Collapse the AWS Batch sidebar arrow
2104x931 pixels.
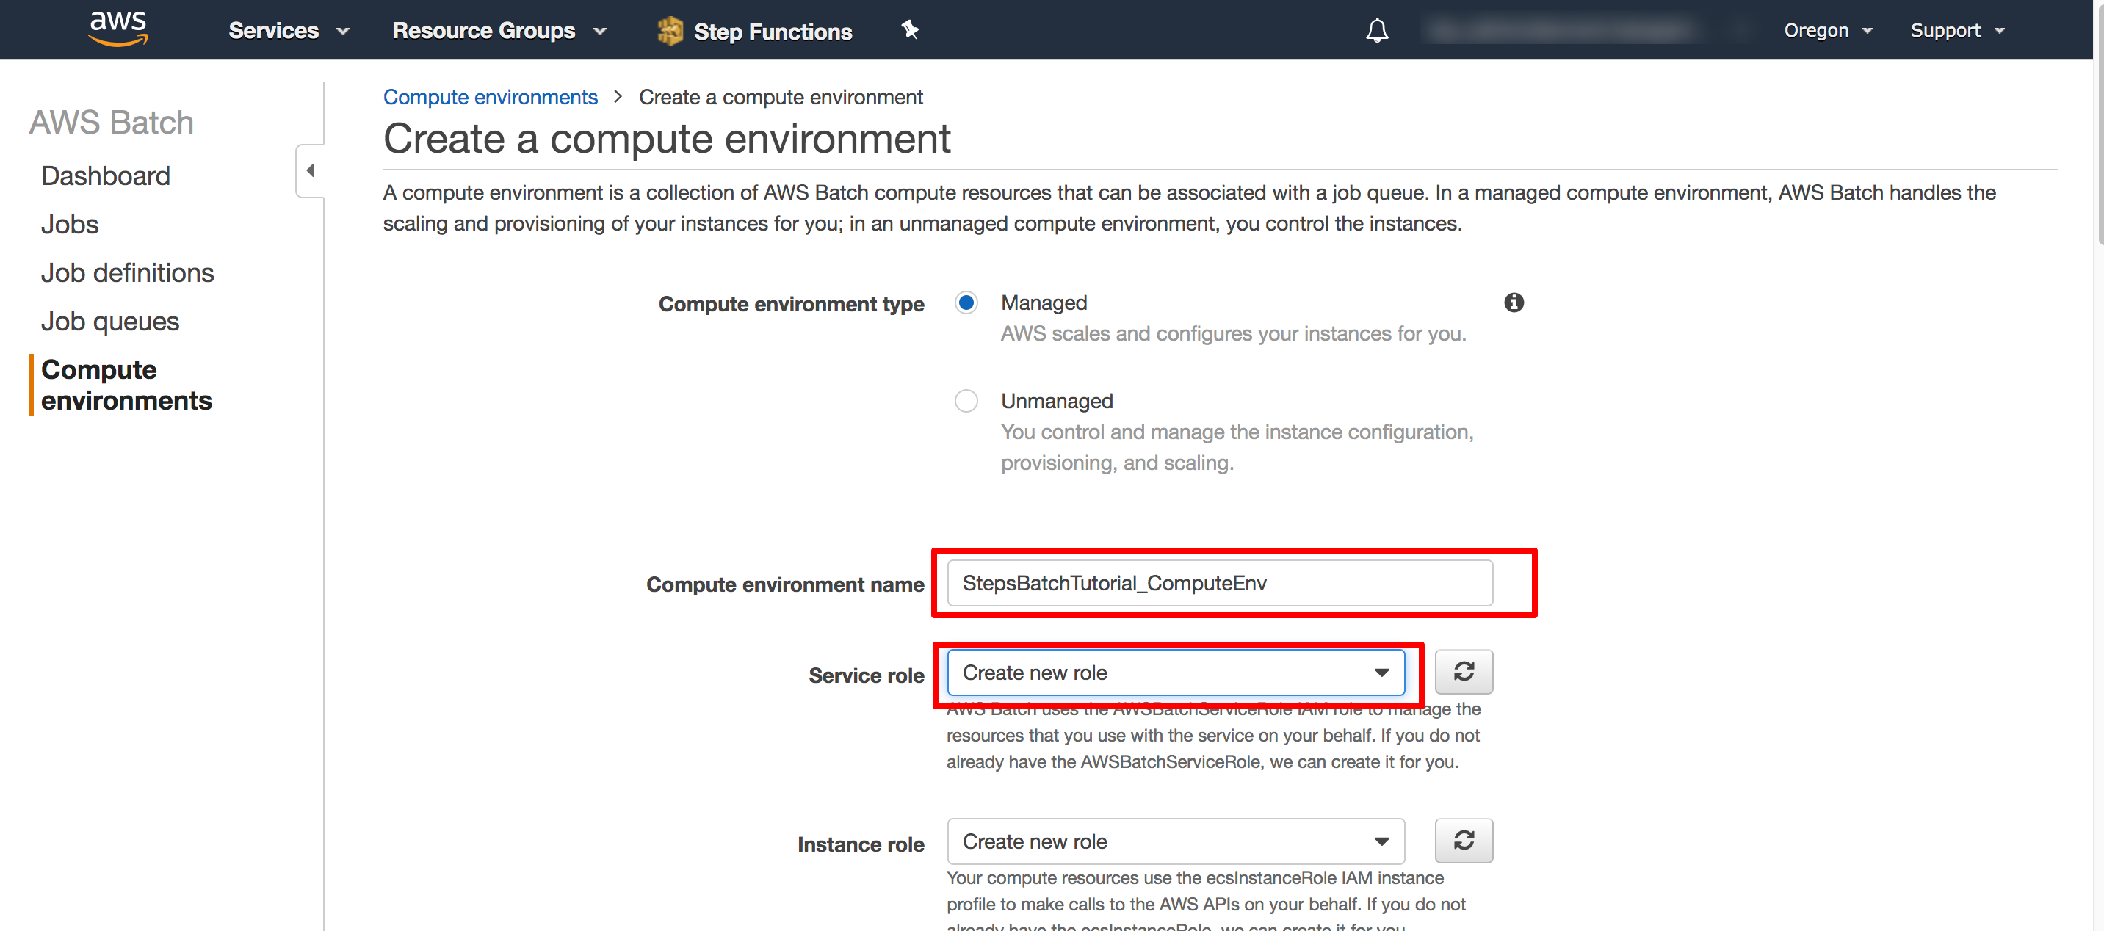[311, 170]
